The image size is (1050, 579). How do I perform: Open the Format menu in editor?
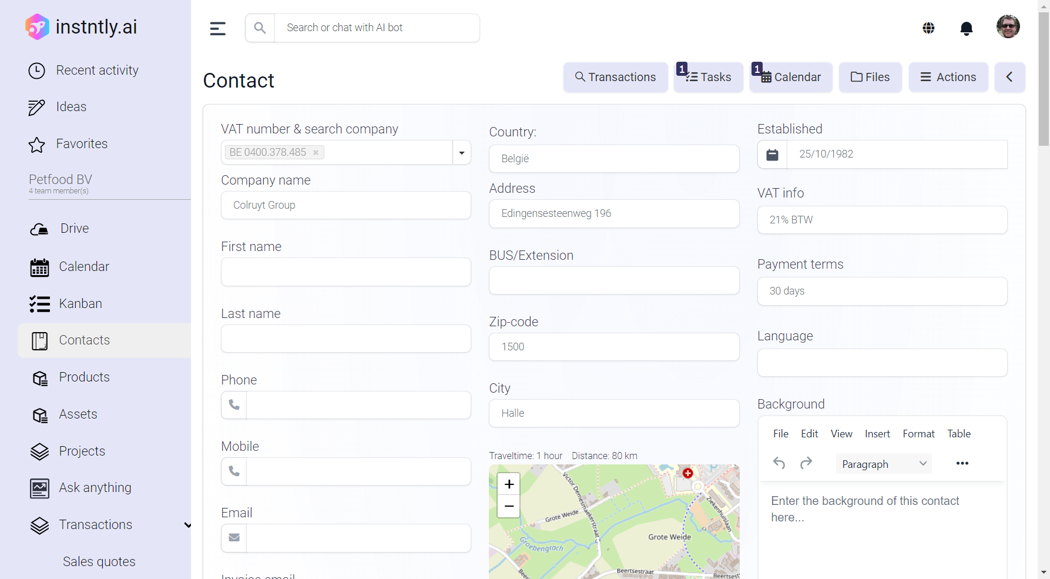coord(918,434)
